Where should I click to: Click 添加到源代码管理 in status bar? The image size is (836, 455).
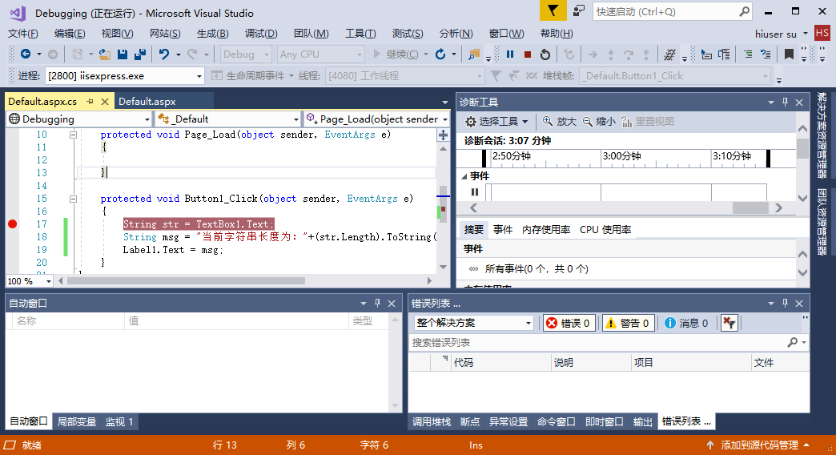click(x=758, y=445)
